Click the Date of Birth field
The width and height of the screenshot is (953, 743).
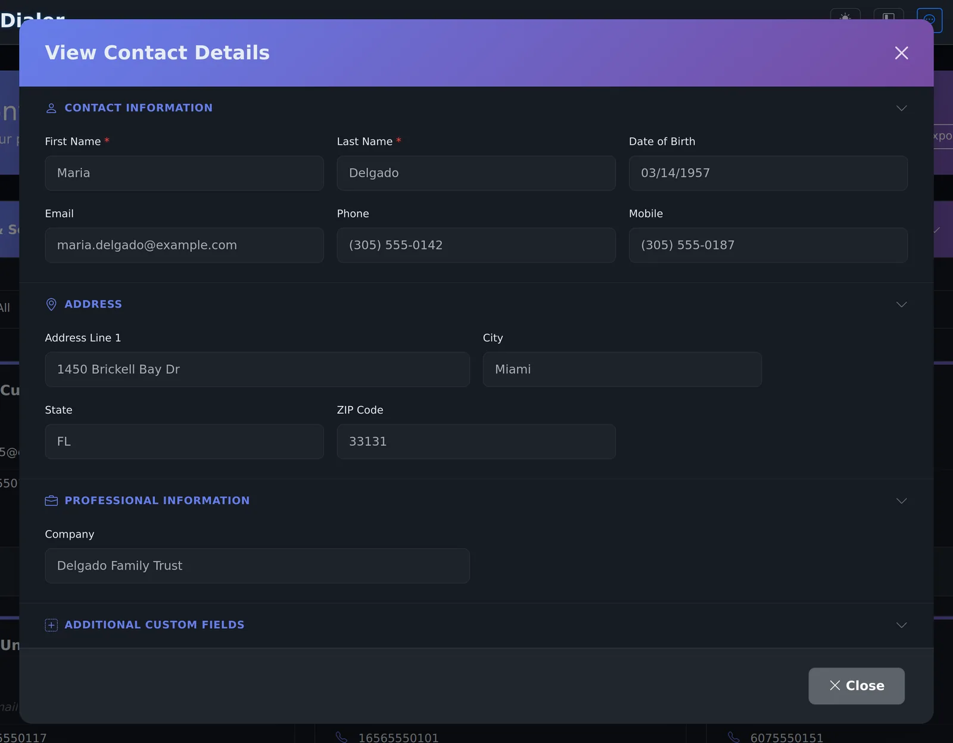pyautogui.click(x=768, y=173)
